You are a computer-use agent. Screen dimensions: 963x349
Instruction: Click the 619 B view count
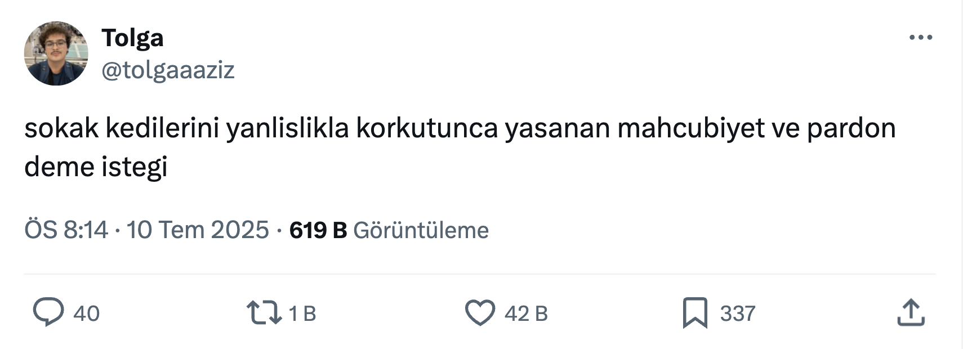pos(318,230)
